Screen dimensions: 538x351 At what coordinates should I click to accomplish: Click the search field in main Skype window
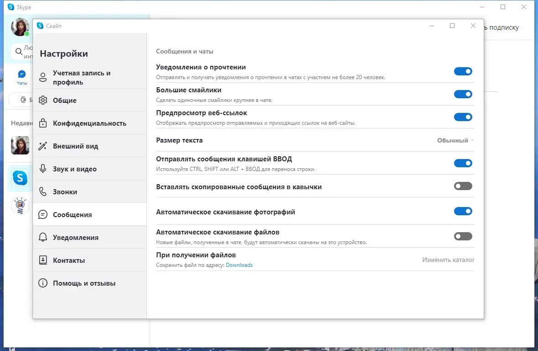point(22,52)
